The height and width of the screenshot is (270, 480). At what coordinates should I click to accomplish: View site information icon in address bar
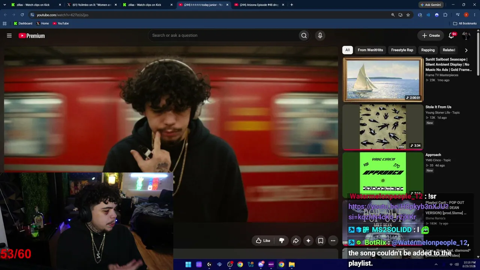tap(32, 15)
